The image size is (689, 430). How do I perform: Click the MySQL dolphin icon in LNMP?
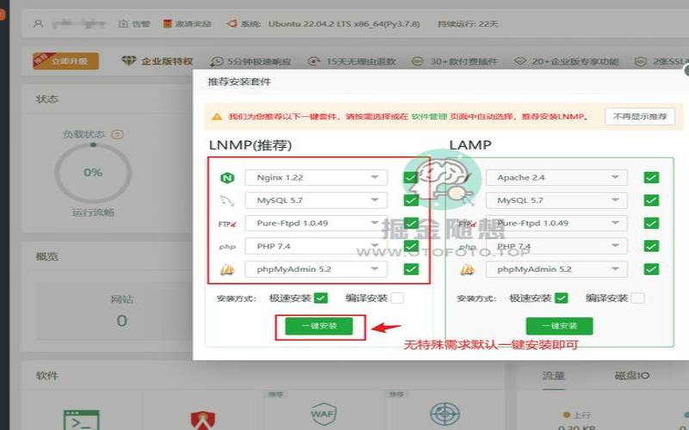click(x=227, y=200)
